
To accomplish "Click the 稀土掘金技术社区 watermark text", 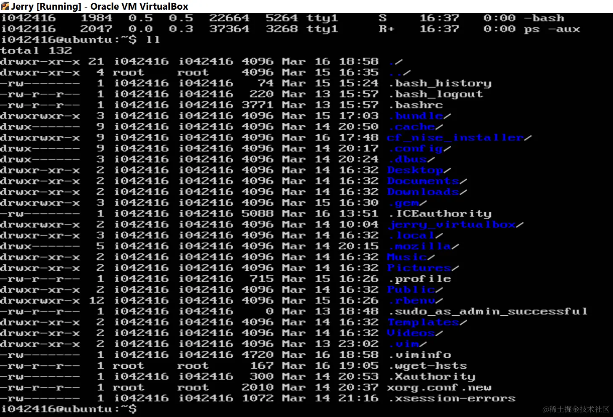I will 575,408.
